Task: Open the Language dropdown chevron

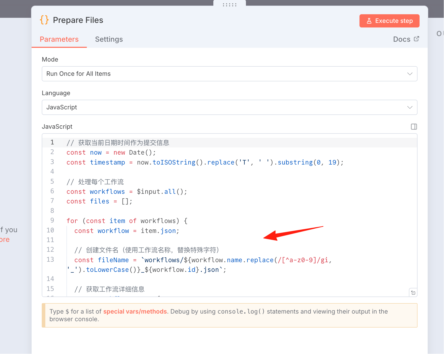Action: coord(410,107)
